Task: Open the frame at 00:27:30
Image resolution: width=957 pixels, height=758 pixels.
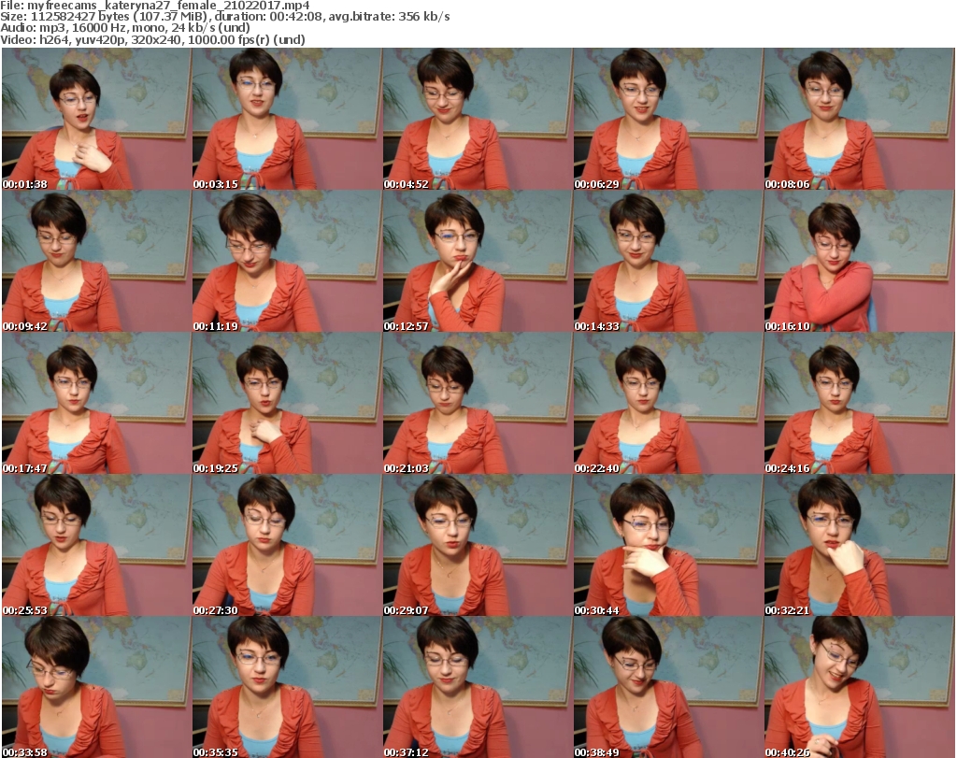Action: (288, 546)
